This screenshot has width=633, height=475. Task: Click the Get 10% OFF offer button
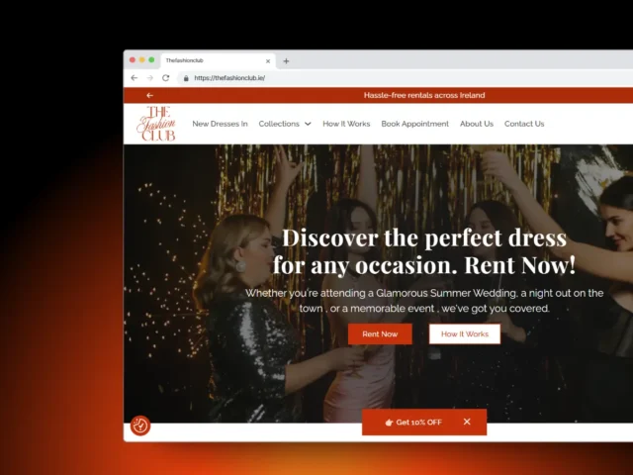[x=424, y=423]
